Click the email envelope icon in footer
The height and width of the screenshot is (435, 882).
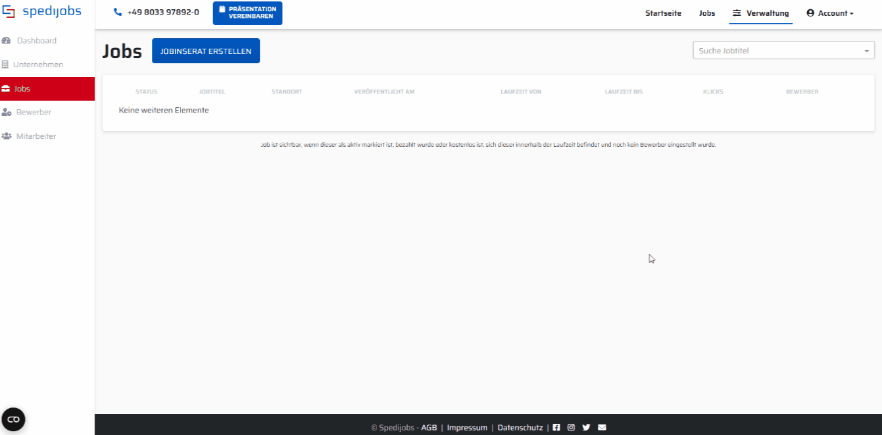(x=602, y=428)
